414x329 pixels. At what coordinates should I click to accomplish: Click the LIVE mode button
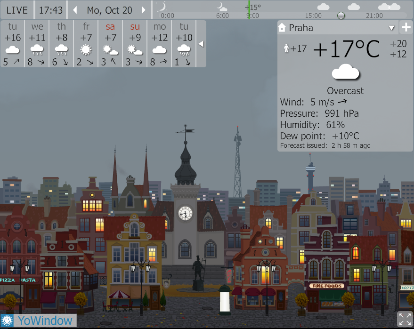tap(17, 10)
